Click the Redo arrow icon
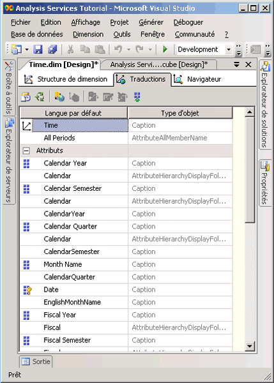Viewport: 274px width, 383px height. click(x=140, y=49)
